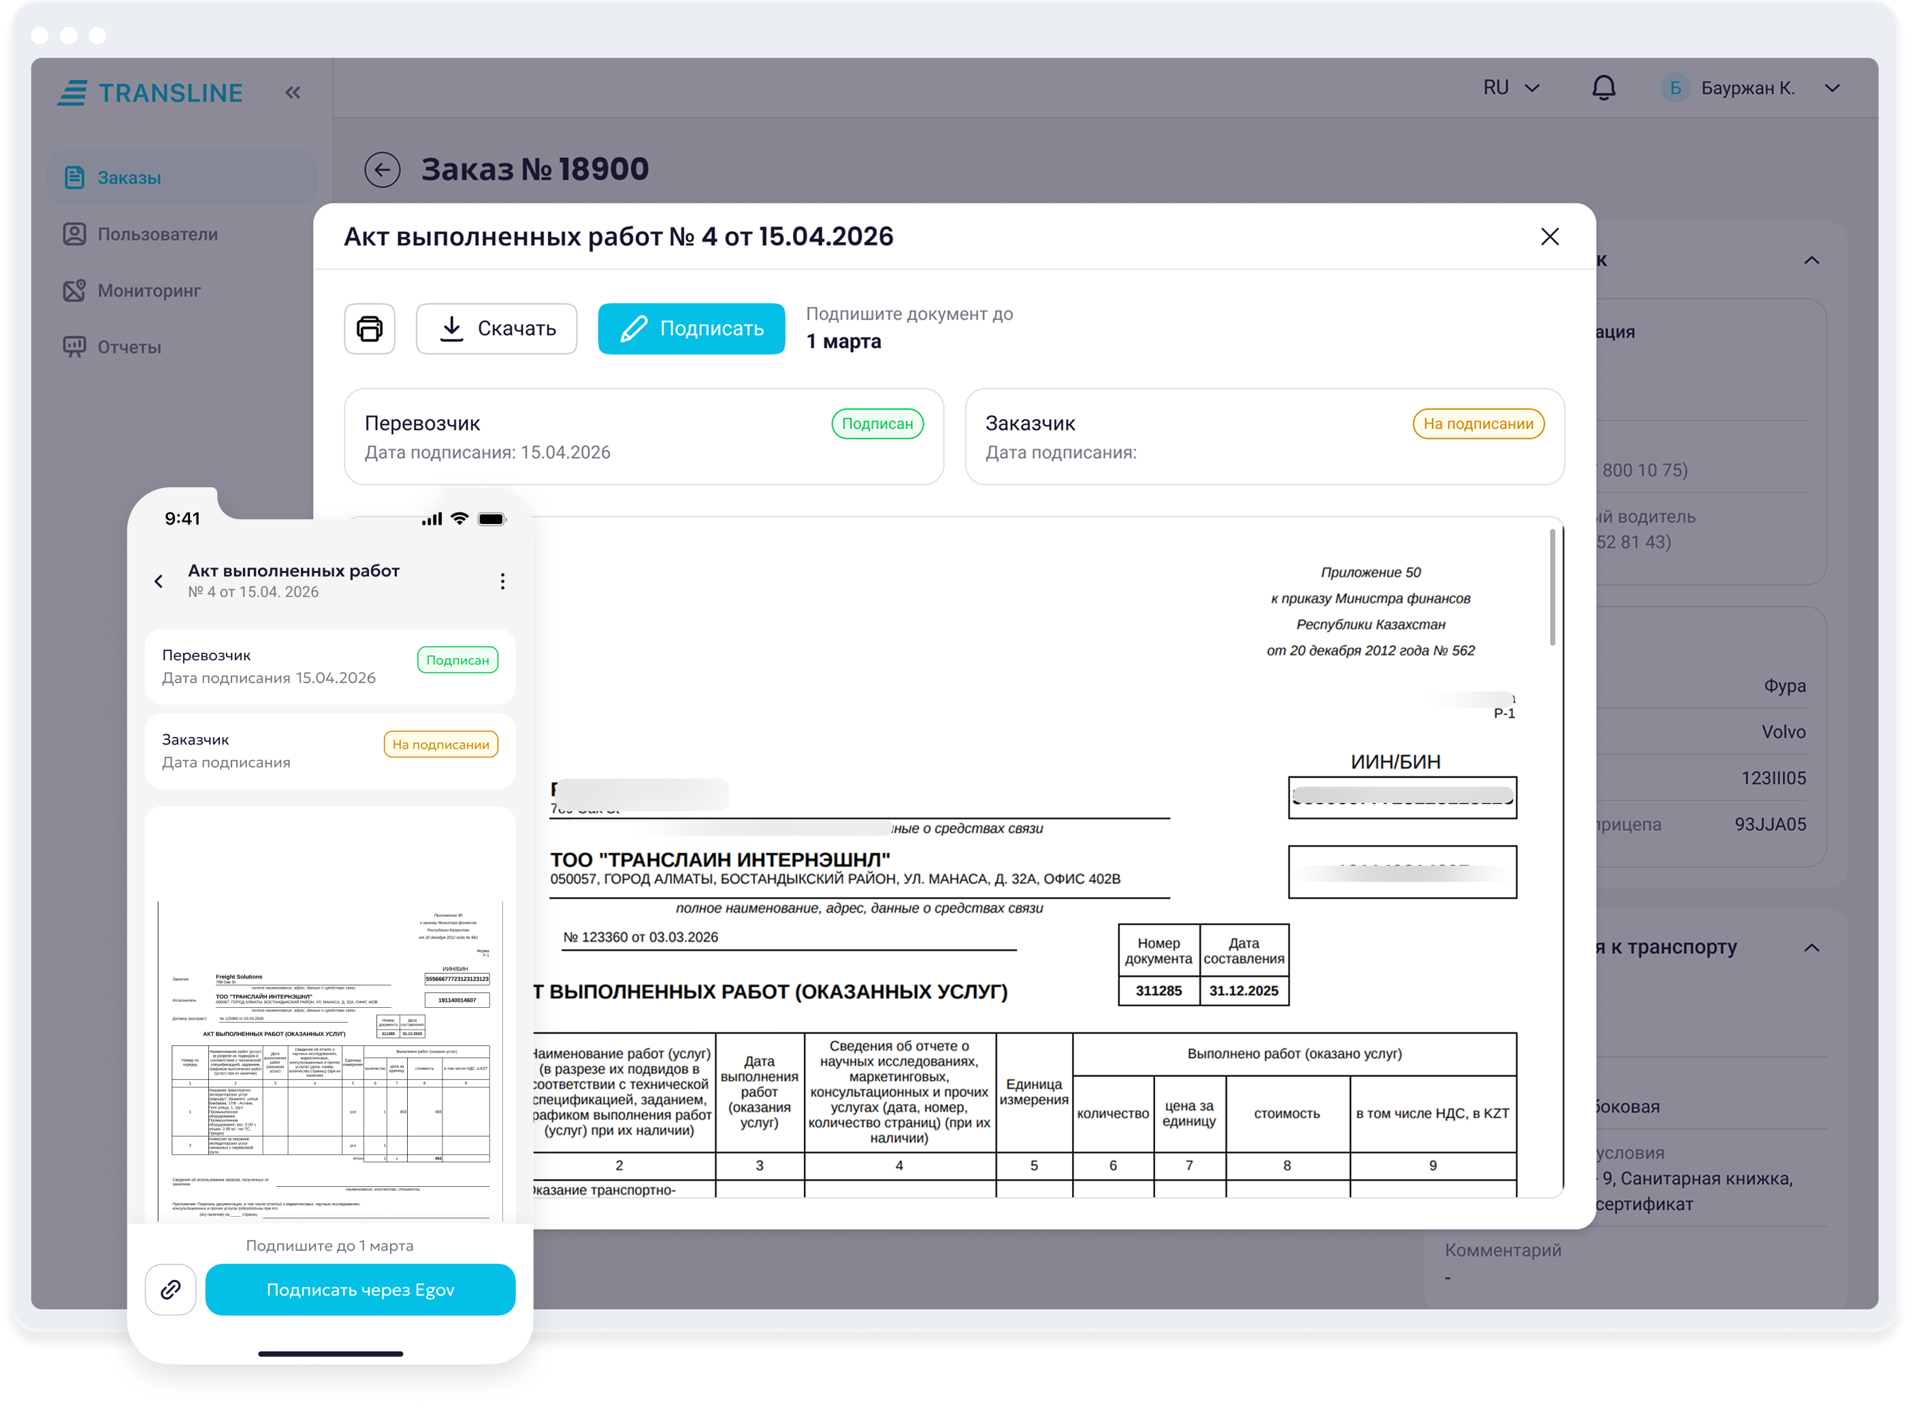Click the printer icon button
This screenshot has width=1910, height=1408.
tap(369, 328)
